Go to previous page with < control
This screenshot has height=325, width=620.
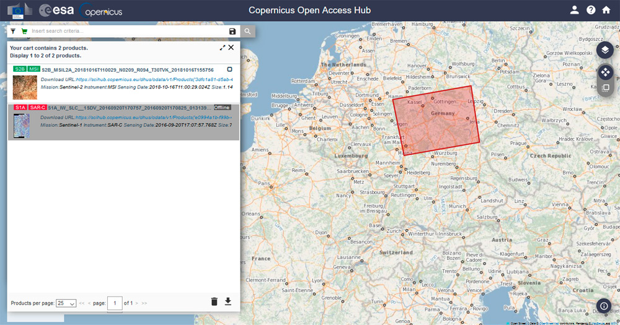pos(89,303)
